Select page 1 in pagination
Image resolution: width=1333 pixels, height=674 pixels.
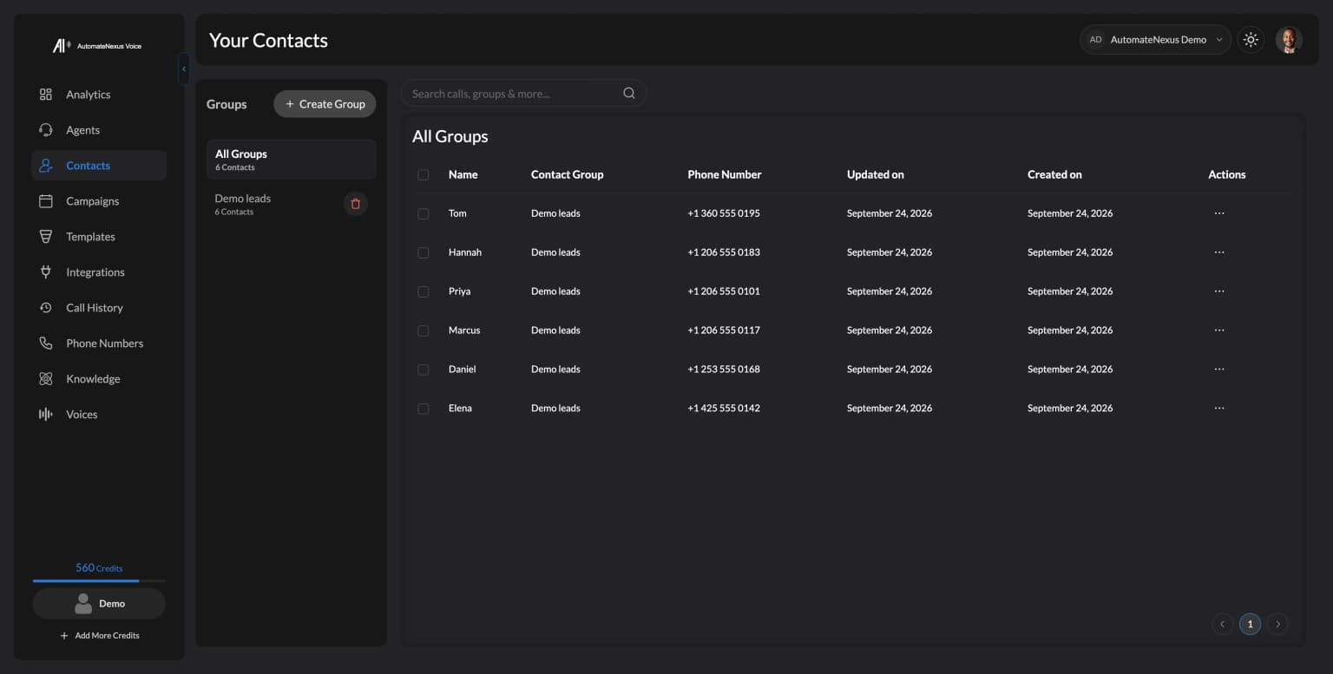point(1250,624)
